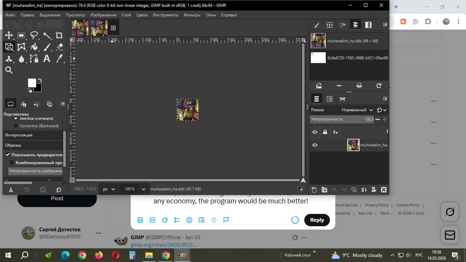Open the Фильтры menu

[x=192, y=15]
